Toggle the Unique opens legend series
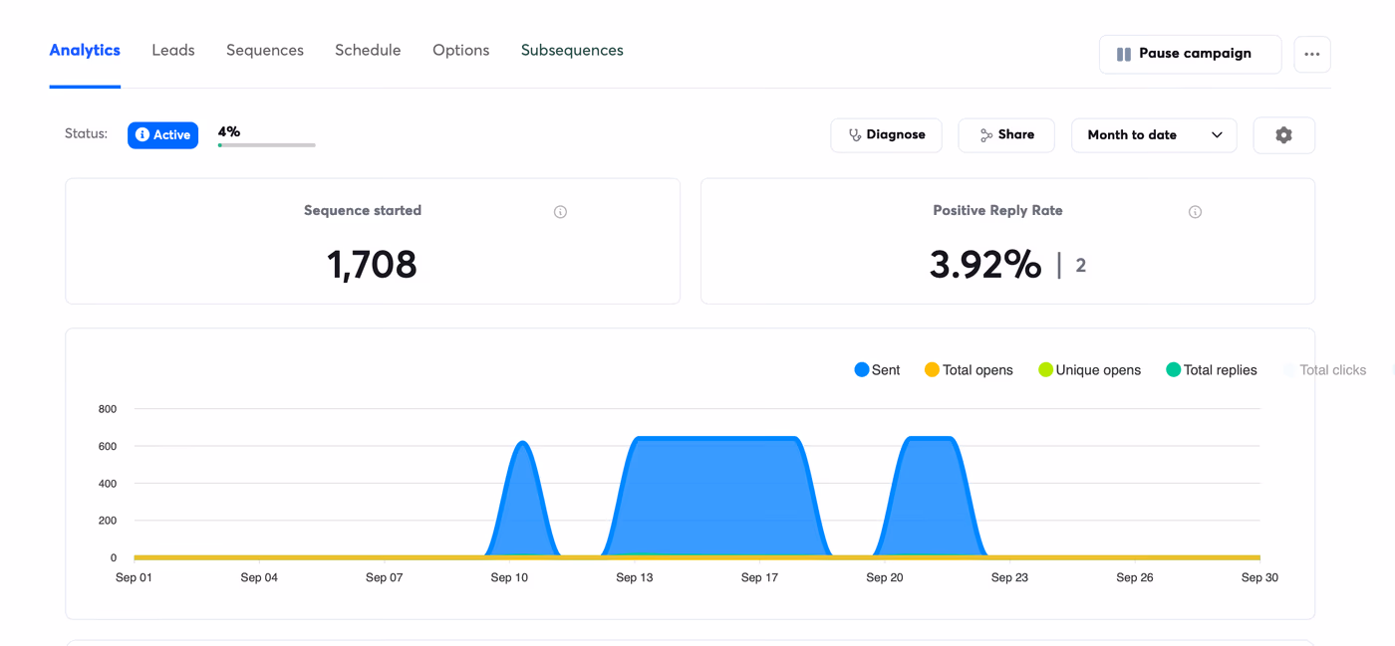 (x=1089, y=370)
